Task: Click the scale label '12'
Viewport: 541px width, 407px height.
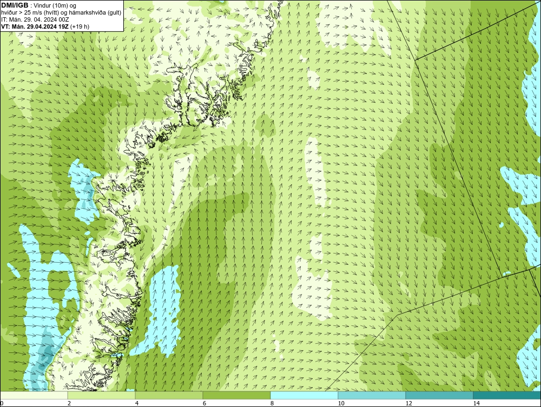Action: coord(408,403)
